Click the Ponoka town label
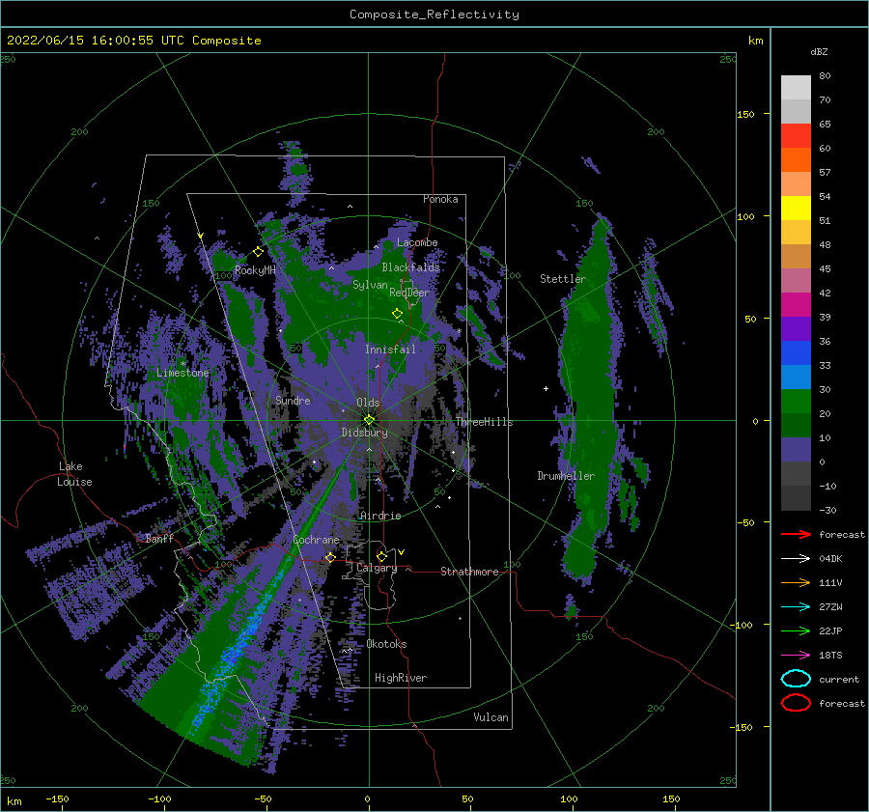Screen dimensions: 869x812 coord(440,199)
